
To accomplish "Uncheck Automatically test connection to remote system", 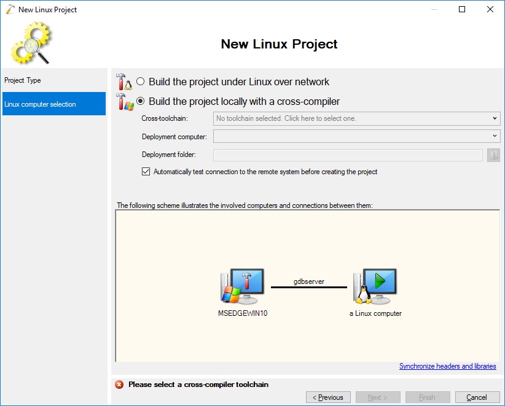I will 146,172.
